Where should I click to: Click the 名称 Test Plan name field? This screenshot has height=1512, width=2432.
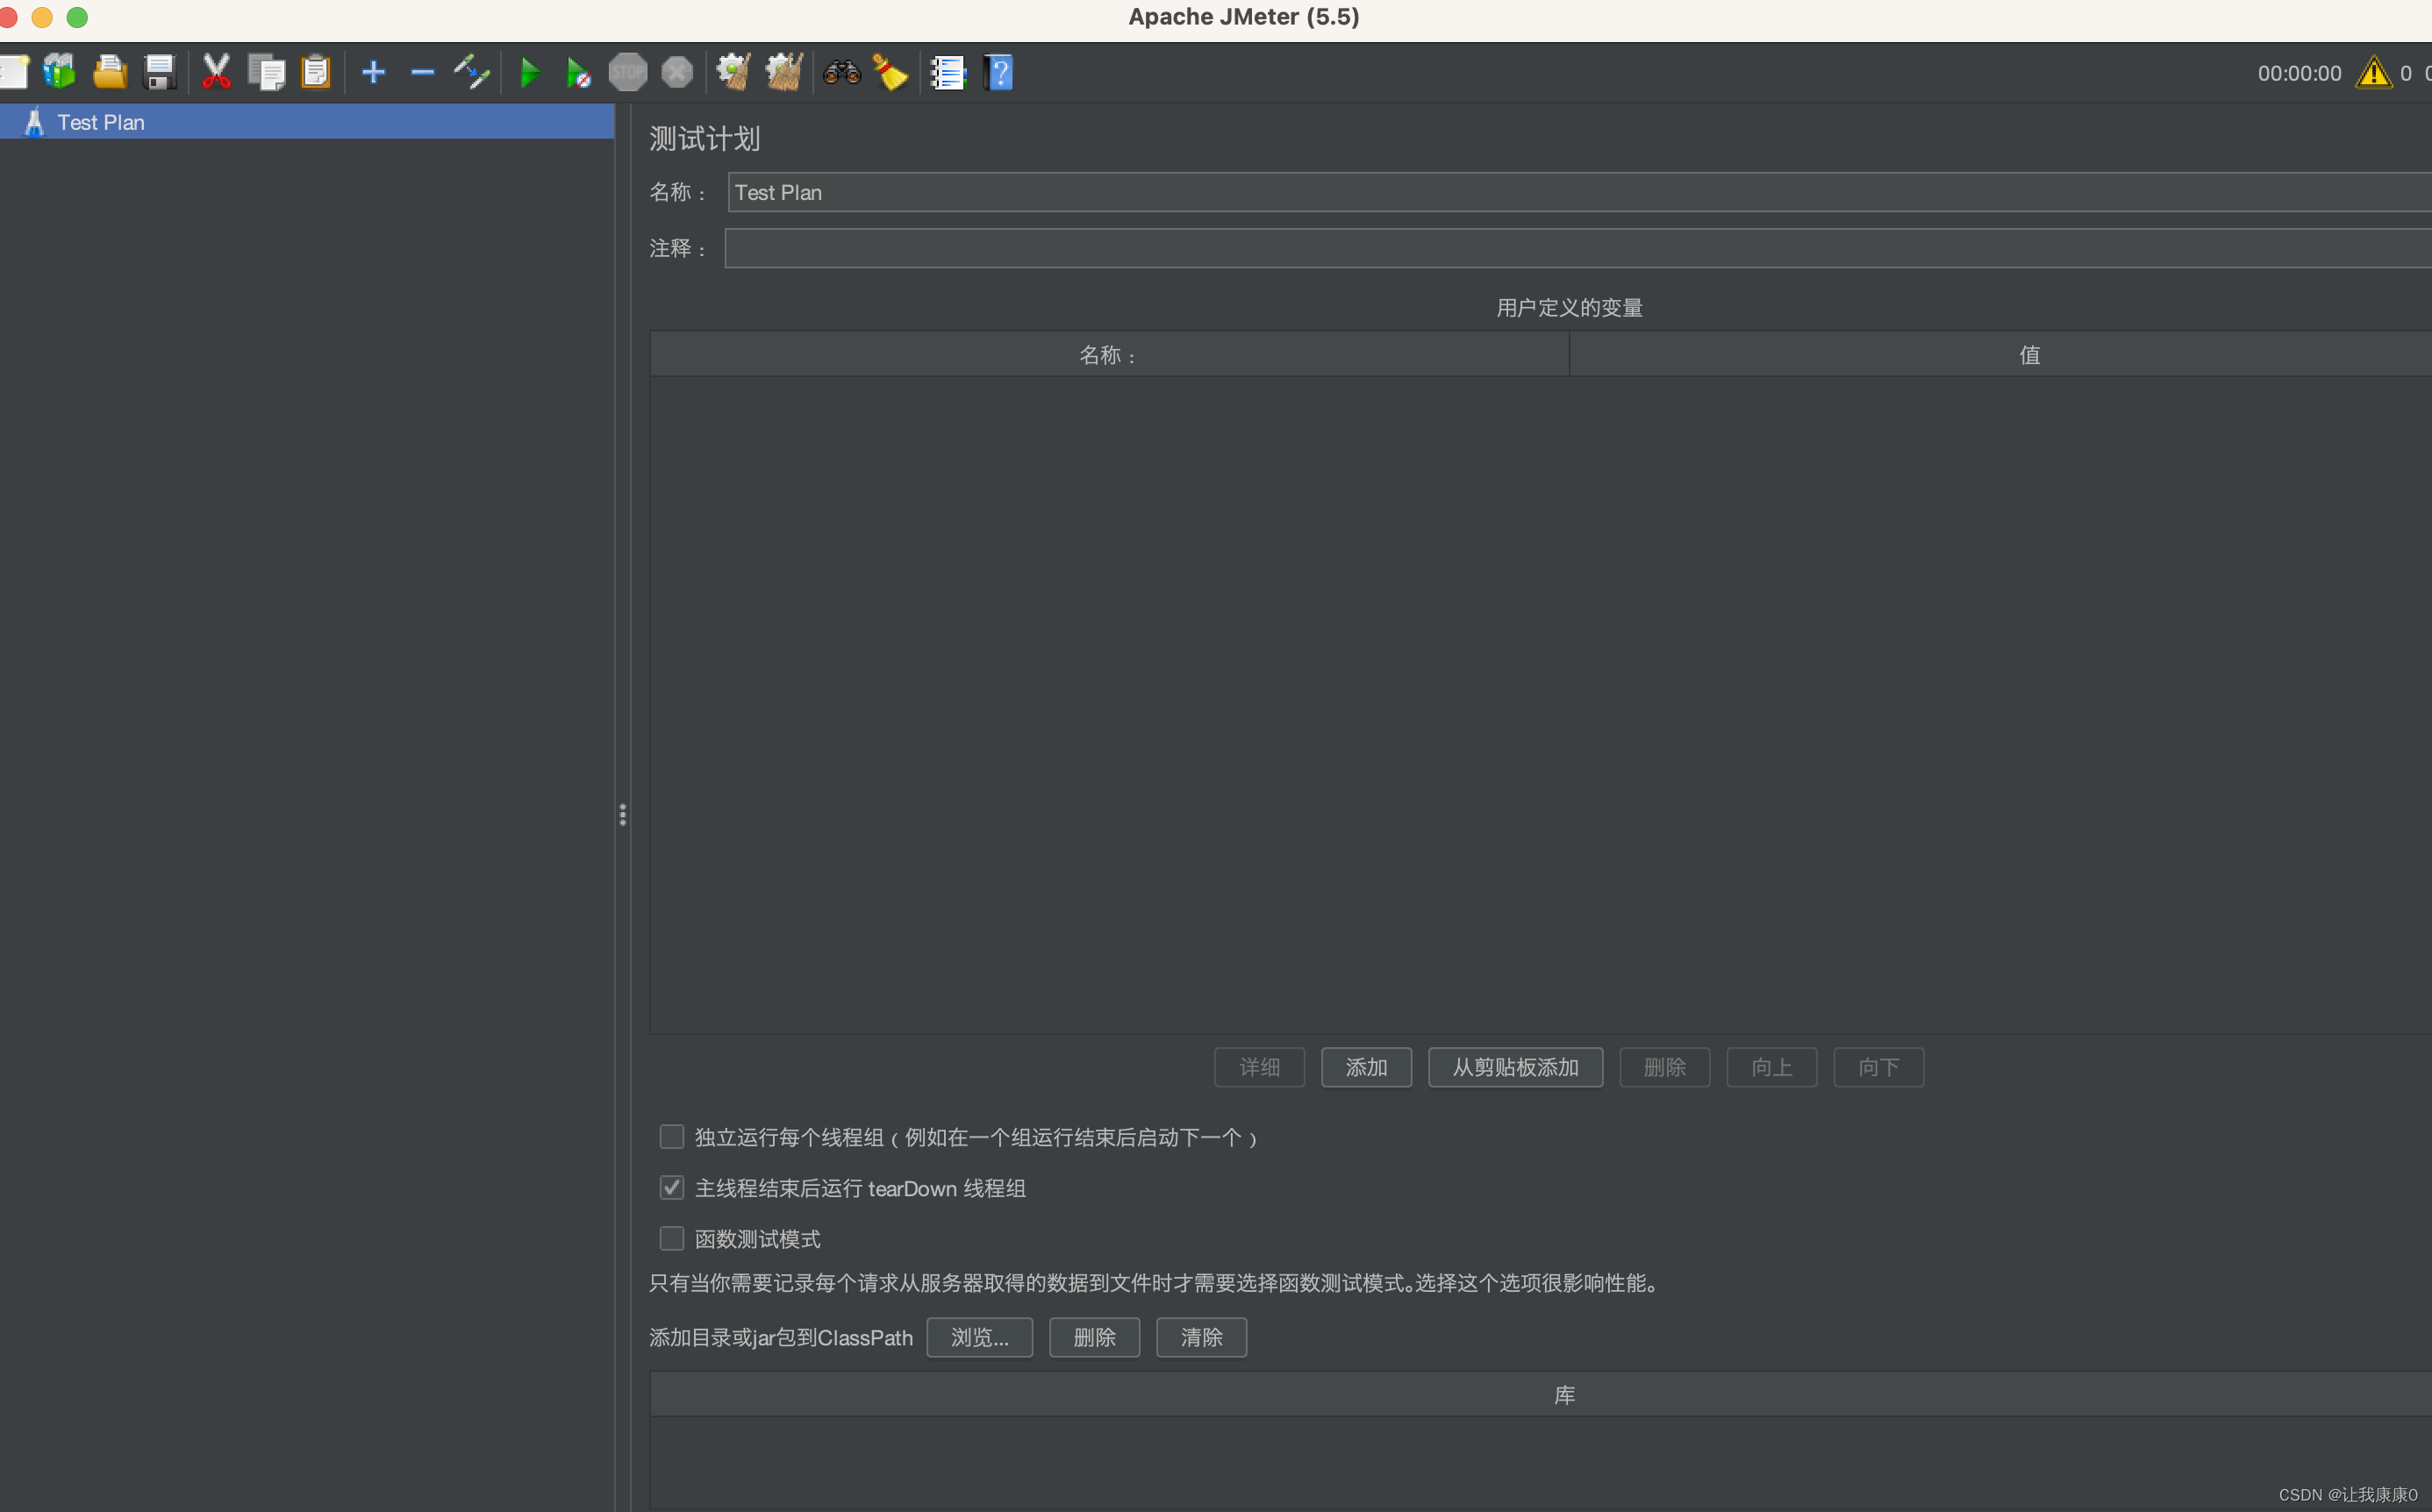(1579, 192)
